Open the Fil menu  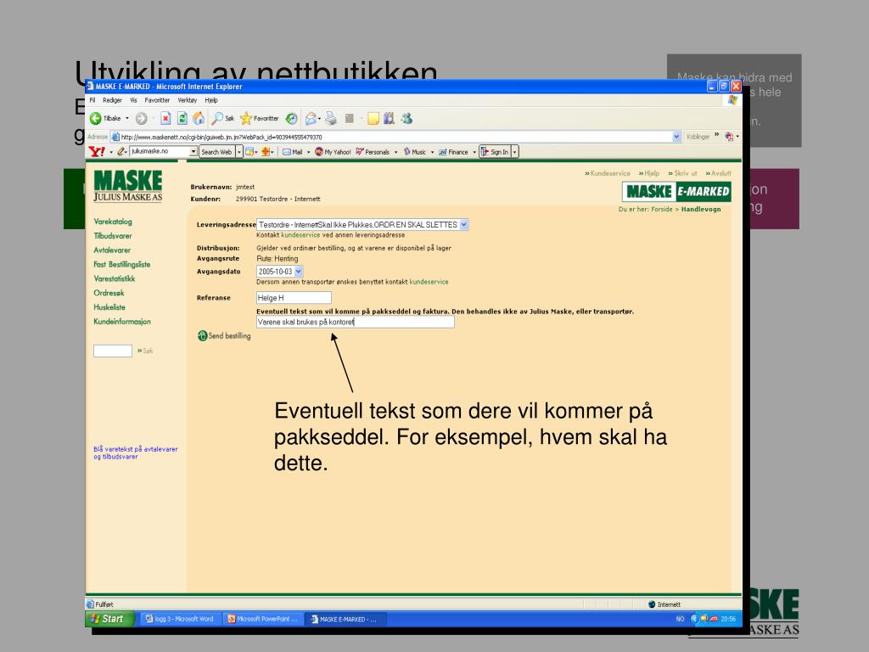tap(92, 100)
